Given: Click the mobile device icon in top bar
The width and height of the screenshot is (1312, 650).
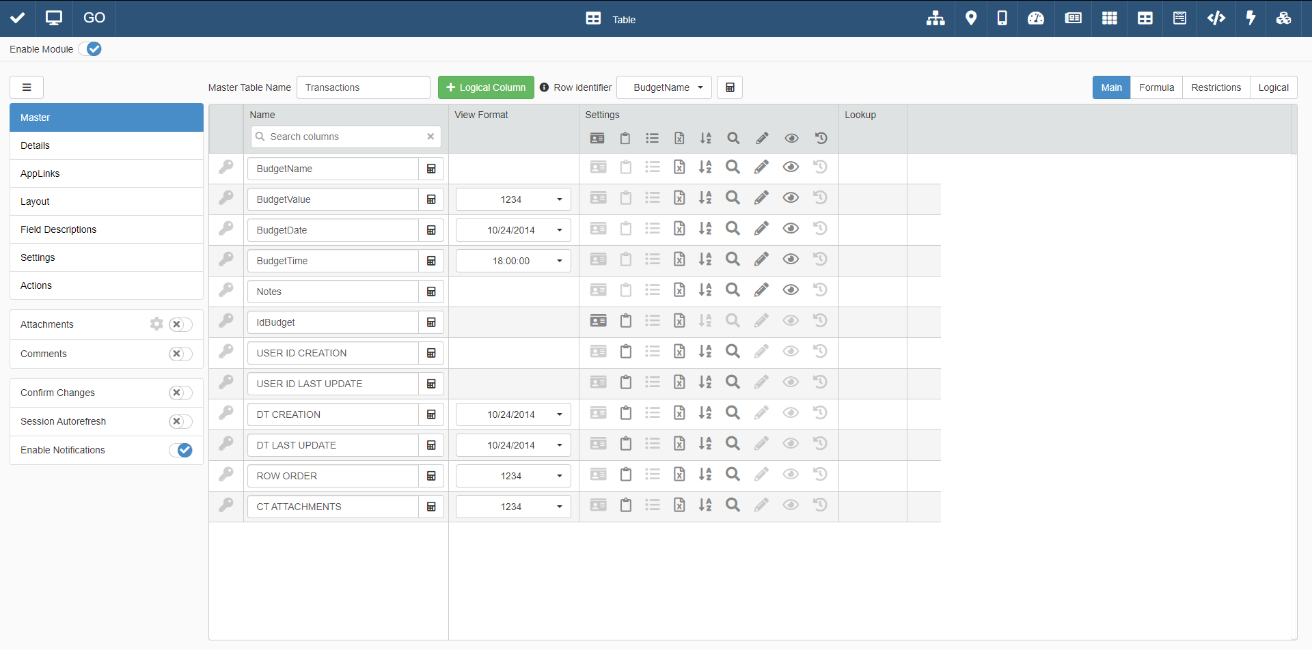Looking at the screenshot, I should click(x=1002, y=18).
